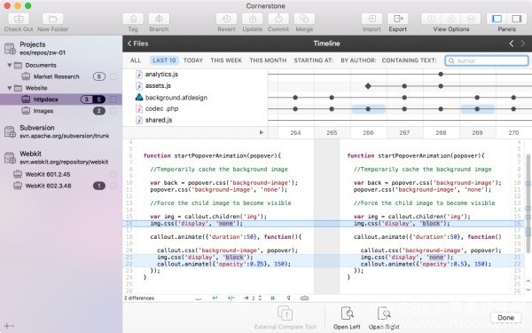Click the Export toolbar icon

(x=397, y=19)
